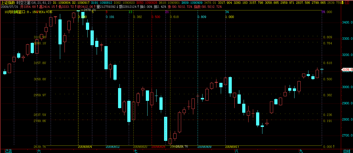The width and height of the screenshot is (353, 153).
Task: Click the 3478.01 peak price label on chart
Action: (89, 10)
